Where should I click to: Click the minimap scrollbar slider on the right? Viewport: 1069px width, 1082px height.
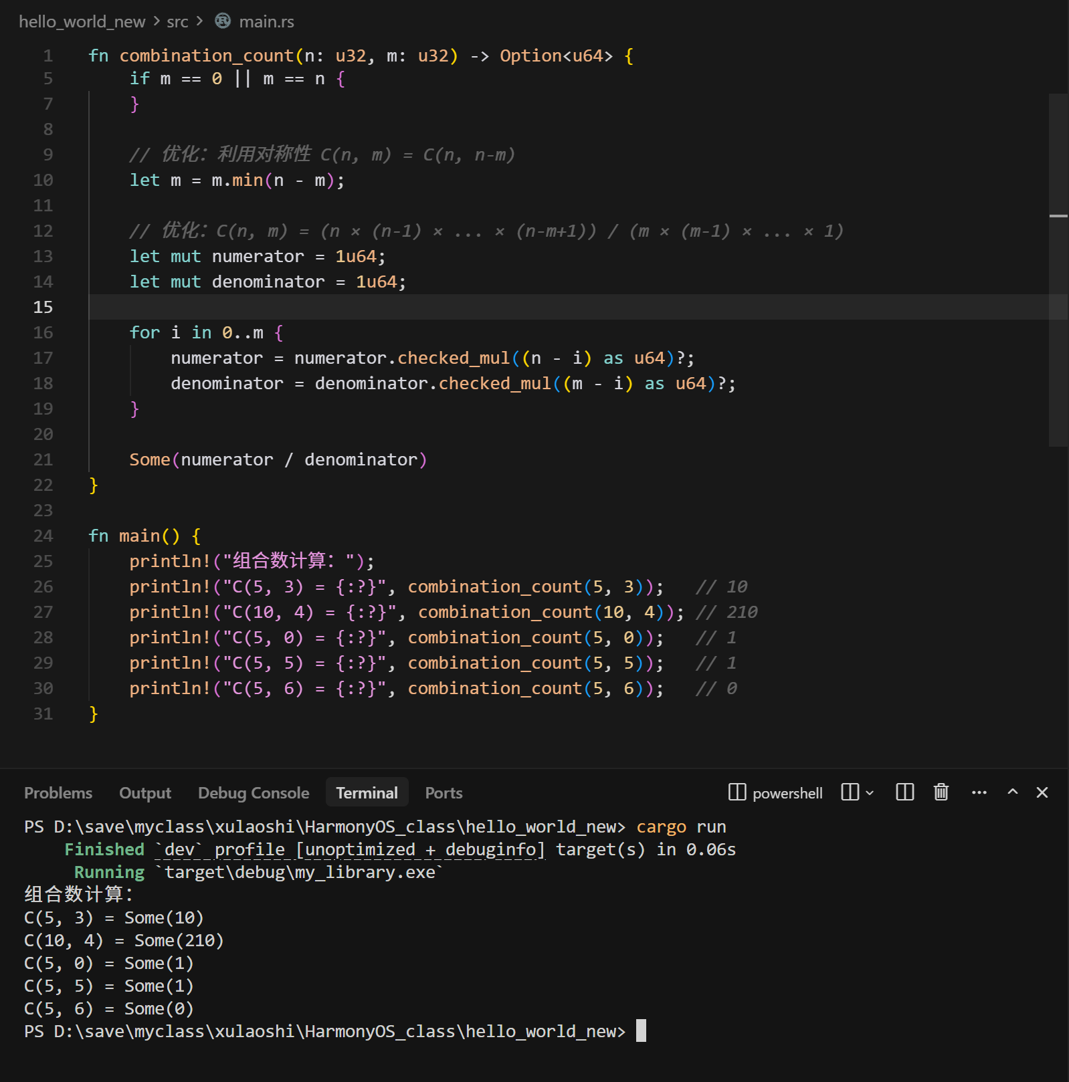pyautogui.click(x=1058, y=270)
